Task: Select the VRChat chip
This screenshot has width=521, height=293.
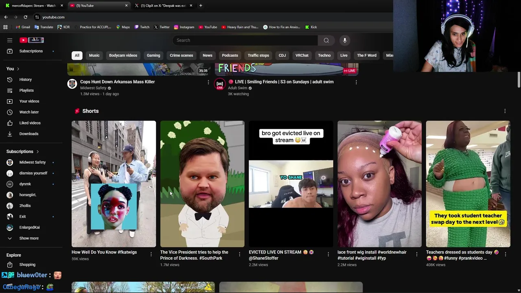Action: coord(302,55)
